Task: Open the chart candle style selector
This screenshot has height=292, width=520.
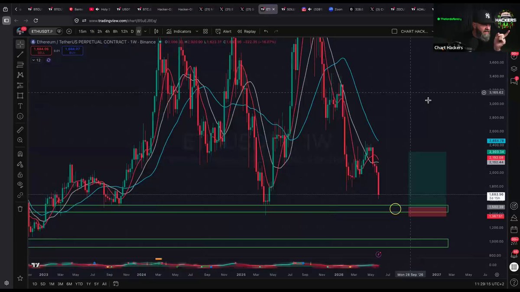Action: tap(156, 31)
